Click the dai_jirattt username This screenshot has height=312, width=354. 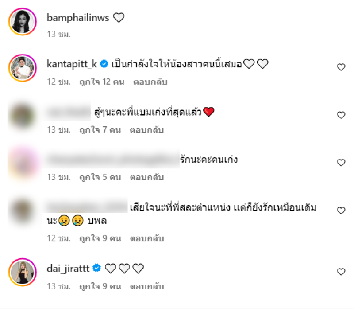coord(68,269)
